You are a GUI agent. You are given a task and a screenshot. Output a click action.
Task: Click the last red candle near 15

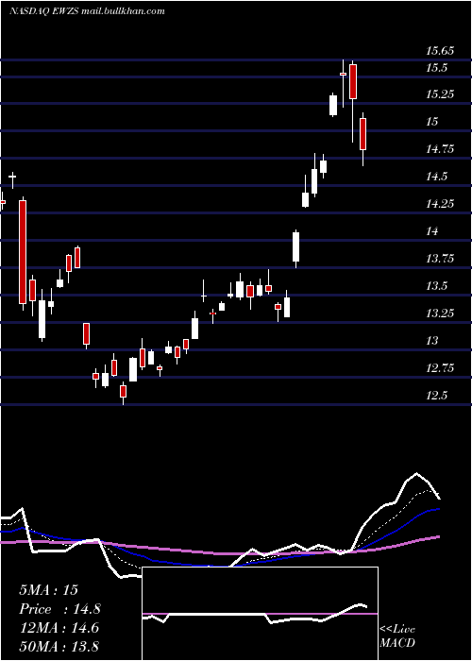(362, 134)
